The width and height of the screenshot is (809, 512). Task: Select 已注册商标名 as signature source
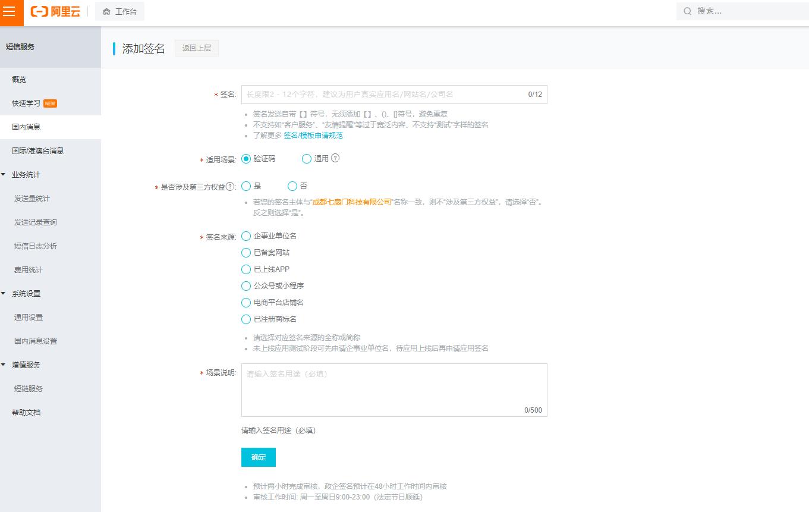[246, 319]
